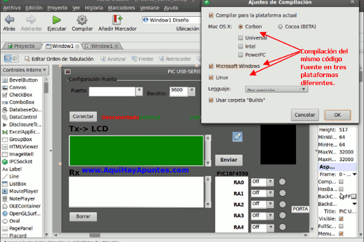The height and width of the screenshot is (242, 364).
Task: Select OLEContainer control in list
Action: tap(21, 206)
